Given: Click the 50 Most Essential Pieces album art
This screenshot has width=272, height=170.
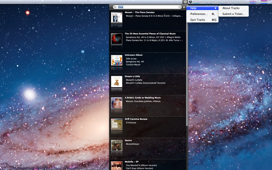Looking at the screenshot, I should pyautogui.click(x=117, y=38).
